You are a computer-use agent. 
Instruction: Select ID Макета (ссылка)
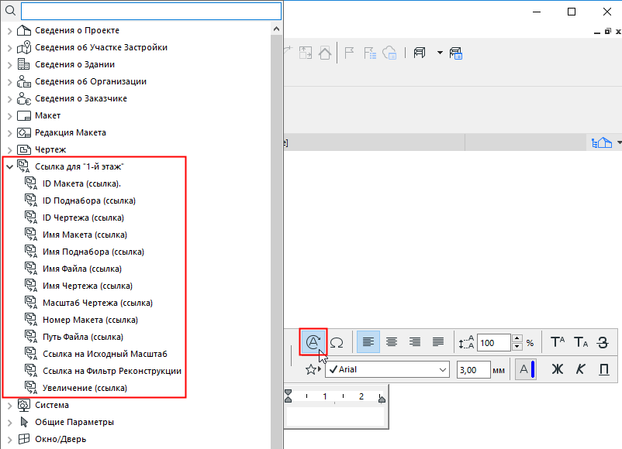click(x=81, y=183)
